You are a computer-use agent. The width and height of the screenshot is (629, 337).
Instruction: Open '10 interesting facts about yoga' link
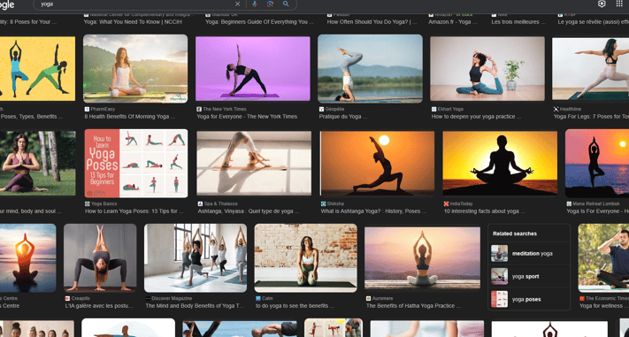coord(485,211)
